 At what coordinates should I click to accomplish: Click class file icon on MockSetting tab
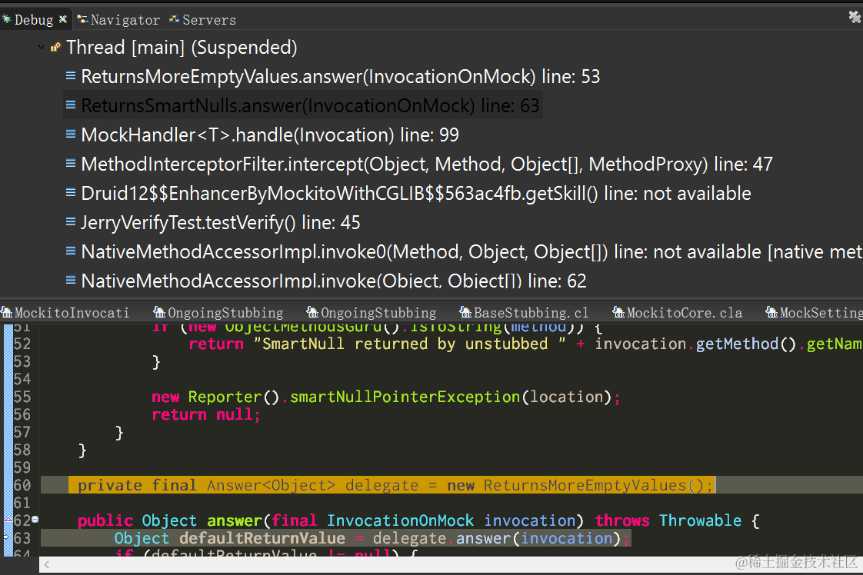[771, 313]
